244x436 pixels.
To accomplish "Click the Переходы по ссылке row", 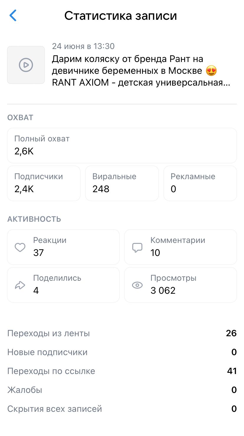I will pos(122,371).
